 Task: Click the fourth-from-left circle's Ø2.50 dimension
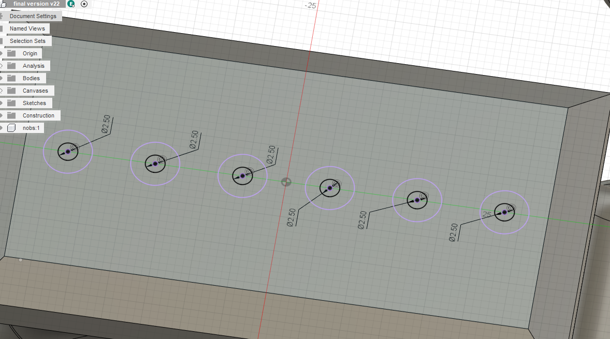[x=292, y=217]
